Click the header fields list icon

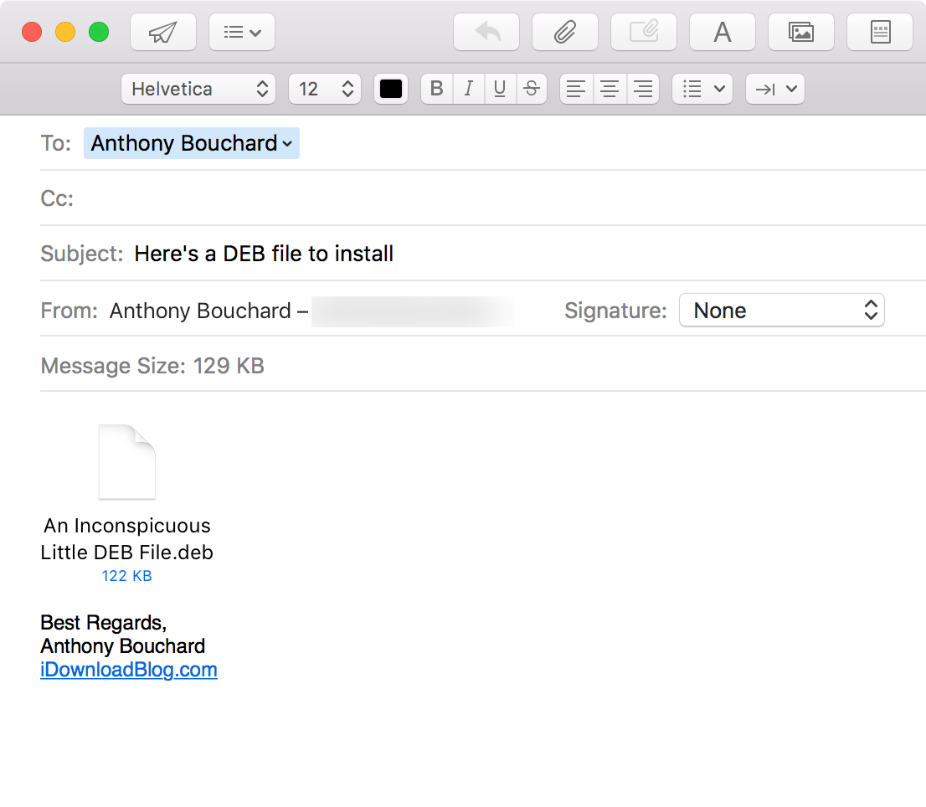(242, 32)
